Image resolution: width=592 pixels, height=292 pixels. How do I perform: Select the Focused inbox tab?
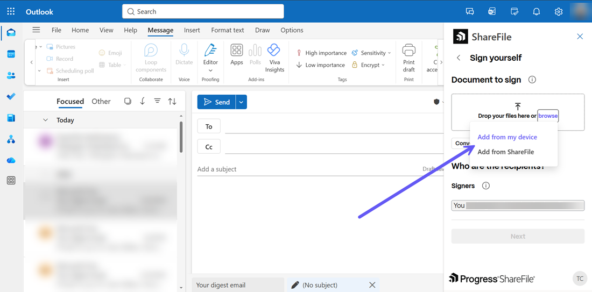click(x=70, y=101)
